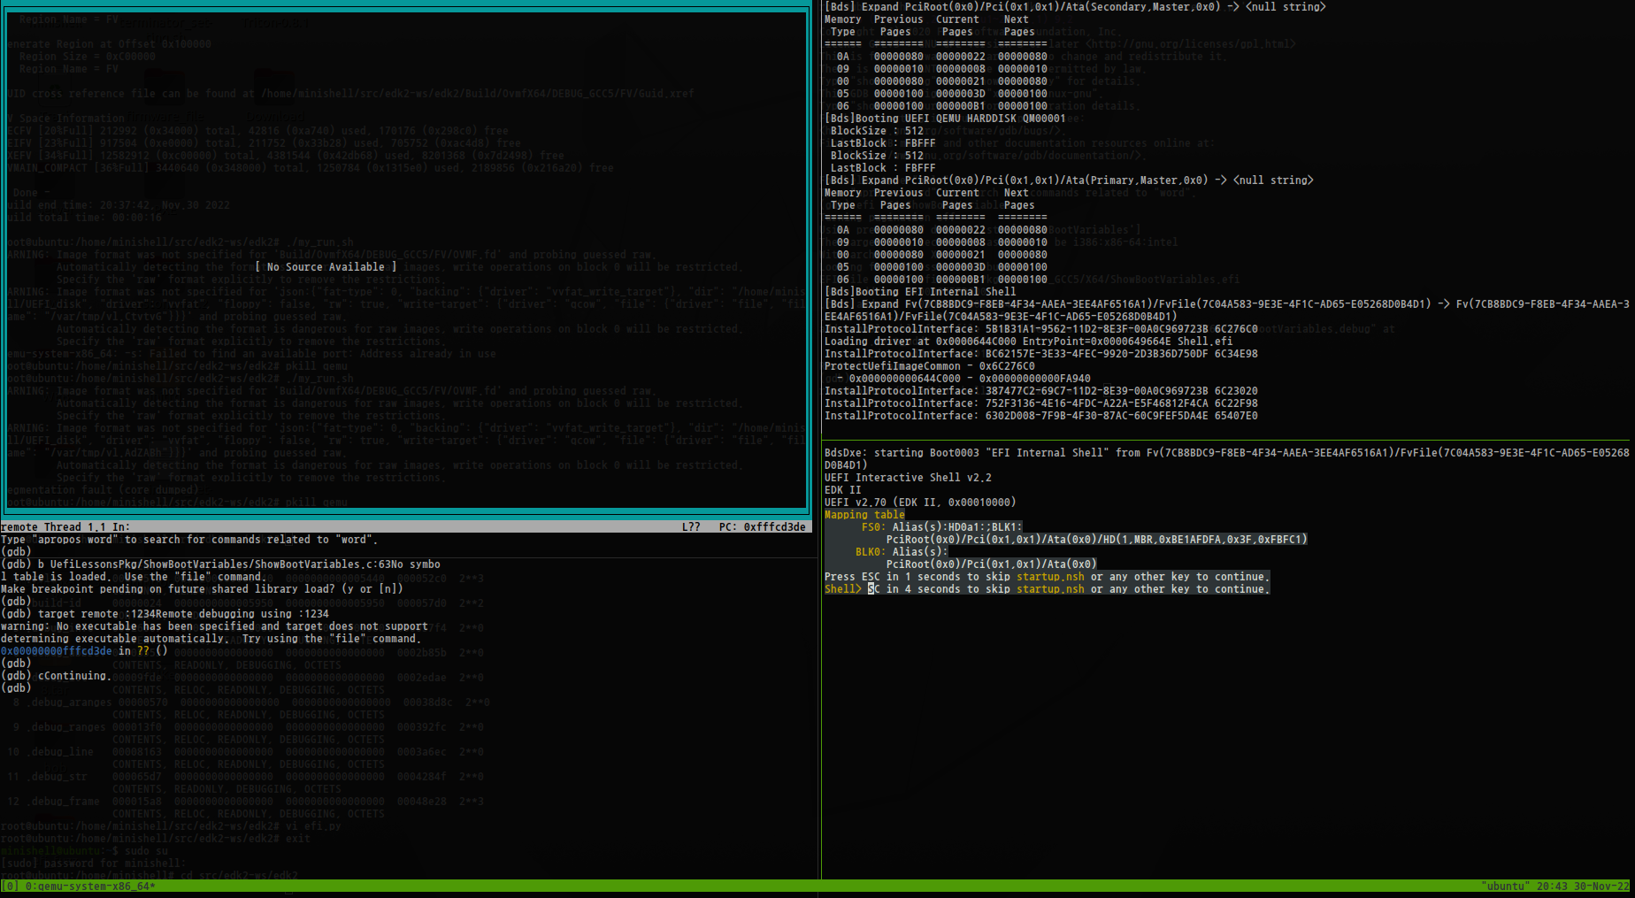The width and height of the screenshot is (1635, 898).
Task: Click the "Booting UEFI QEMU HARDDISK" log line
Action: coord(945,118)
